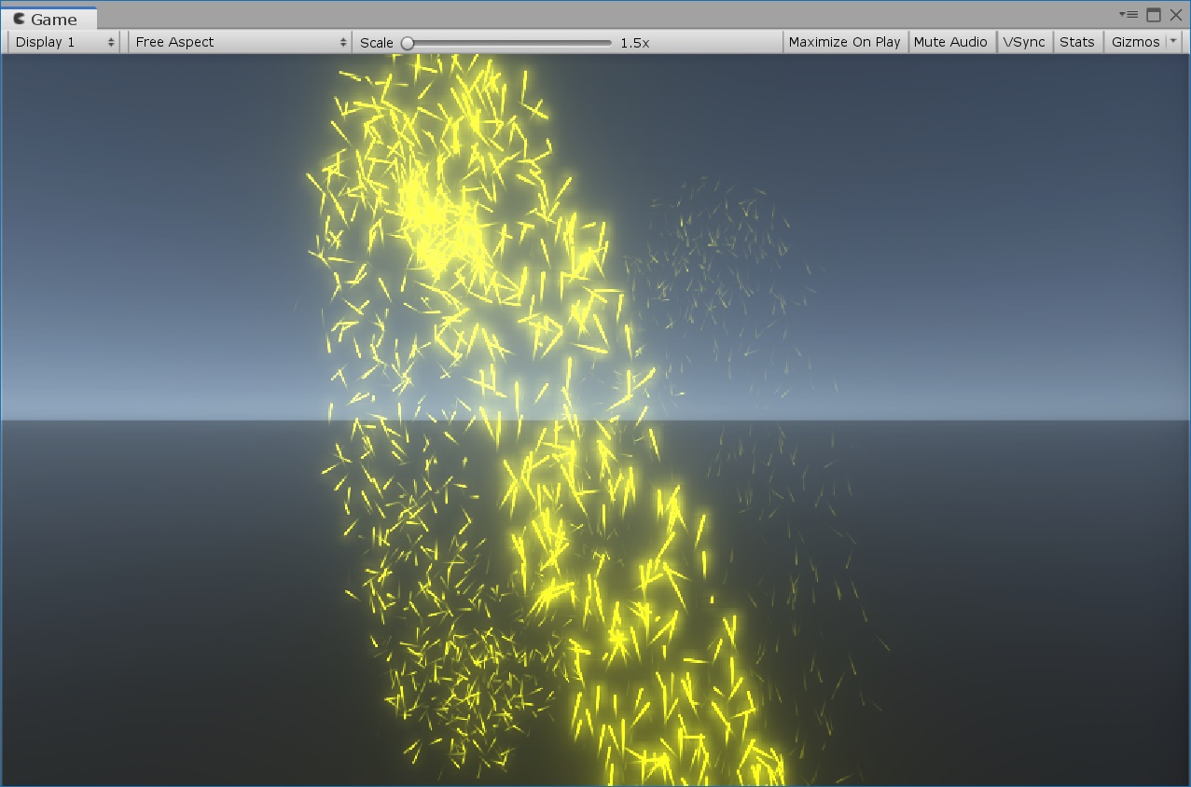The height and width of the screenshot is (787, 1191).
Task: Toggle Gizmos in Game view
Action: (x=1135, y=42)
